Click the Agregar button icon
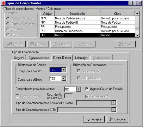This screenshot has height=127, width=143. point(10,44)
